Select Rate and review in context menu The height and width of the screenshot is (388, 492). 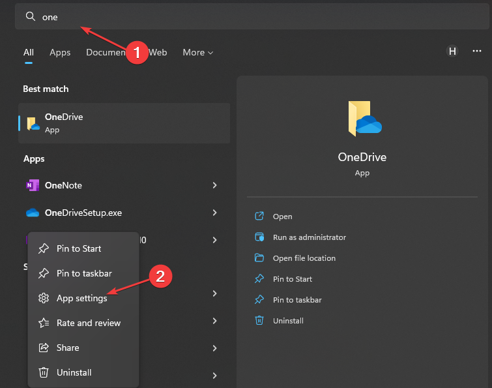pos(83,323)
